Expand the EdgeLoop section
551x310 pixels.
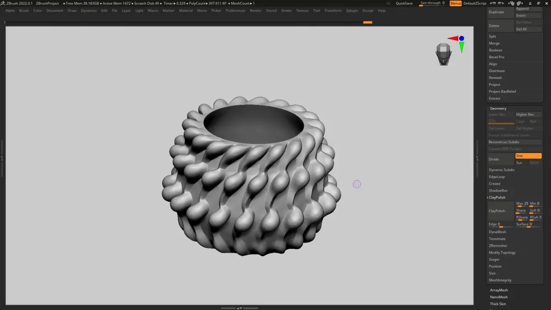point(496,177)
